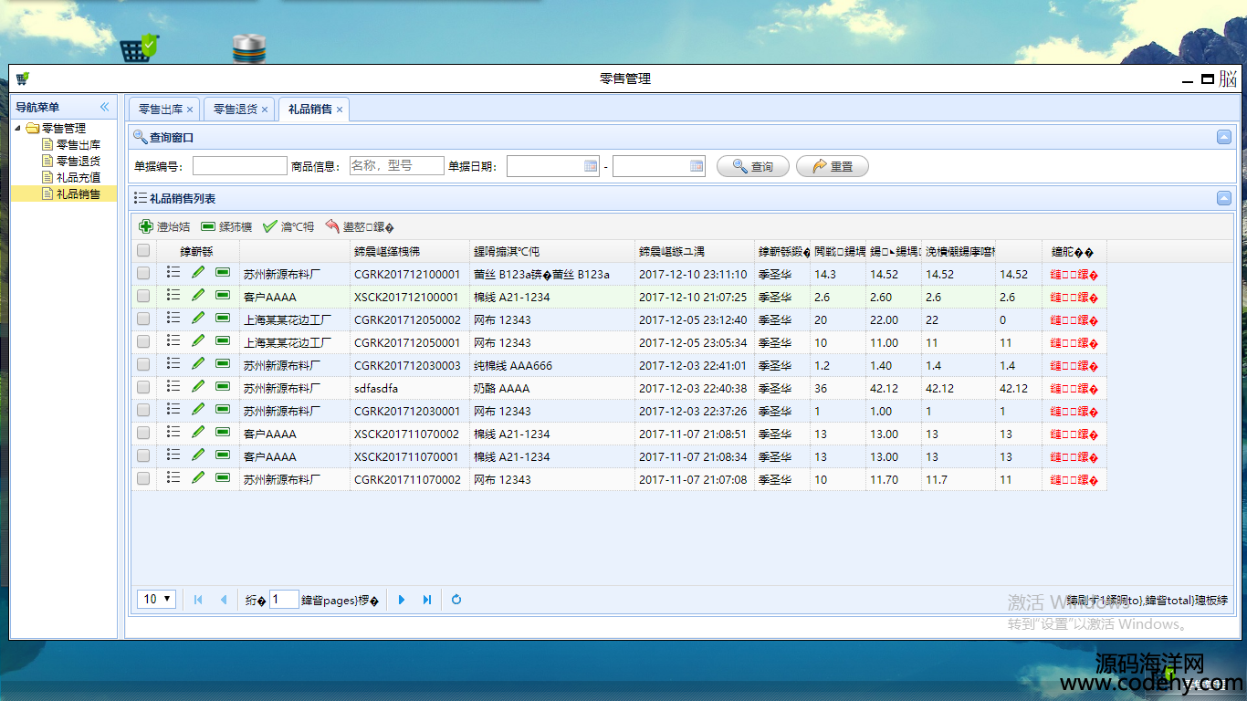
Task: Collapse the 零售管理 tree node
Action: point(18,129)
